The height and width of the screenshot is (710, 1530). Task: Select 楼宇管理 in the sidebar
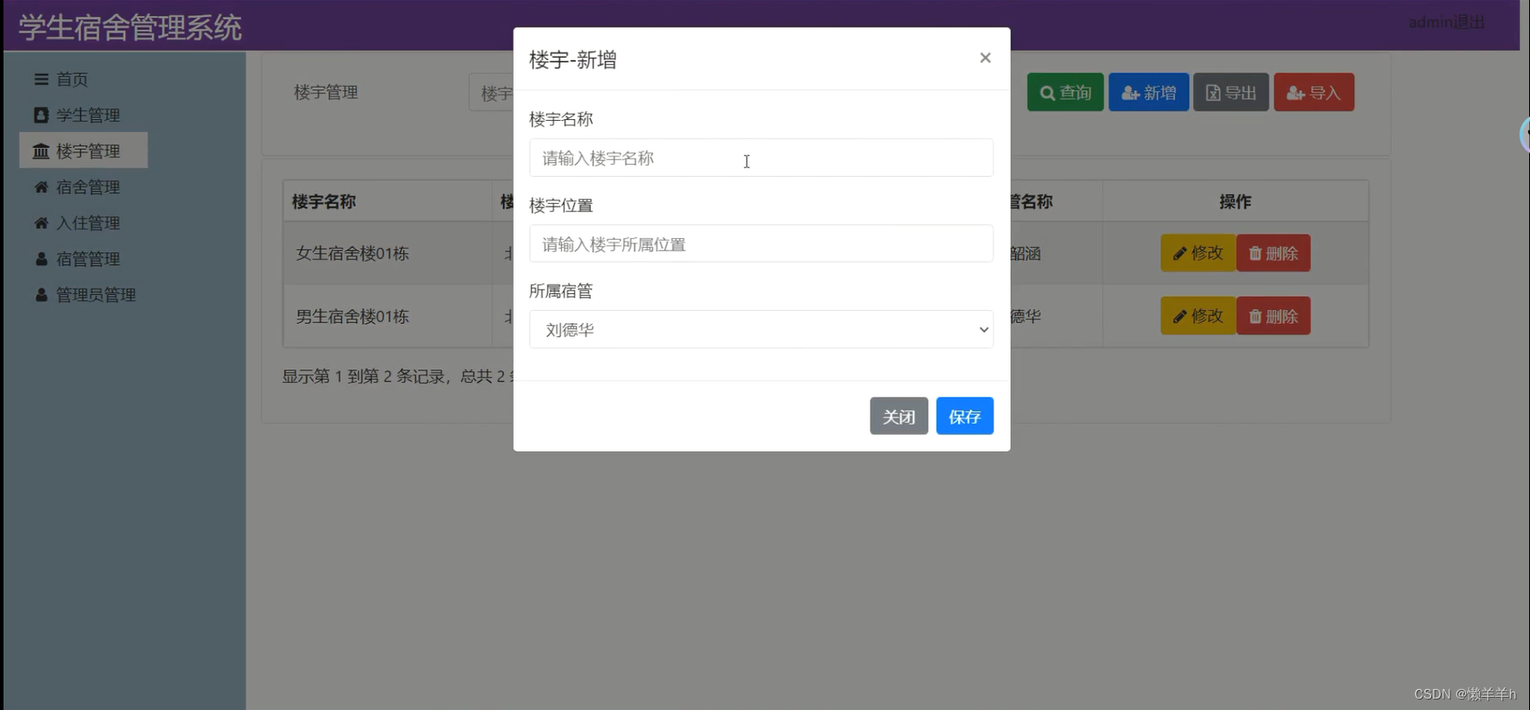click(x=83, y=151)
